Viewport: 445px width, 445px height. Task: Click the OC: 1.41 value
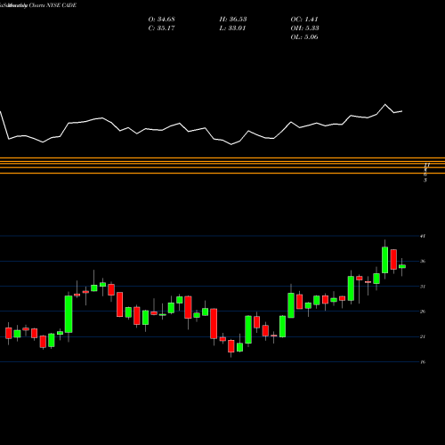pyautogui.click(x=304, y=20)
